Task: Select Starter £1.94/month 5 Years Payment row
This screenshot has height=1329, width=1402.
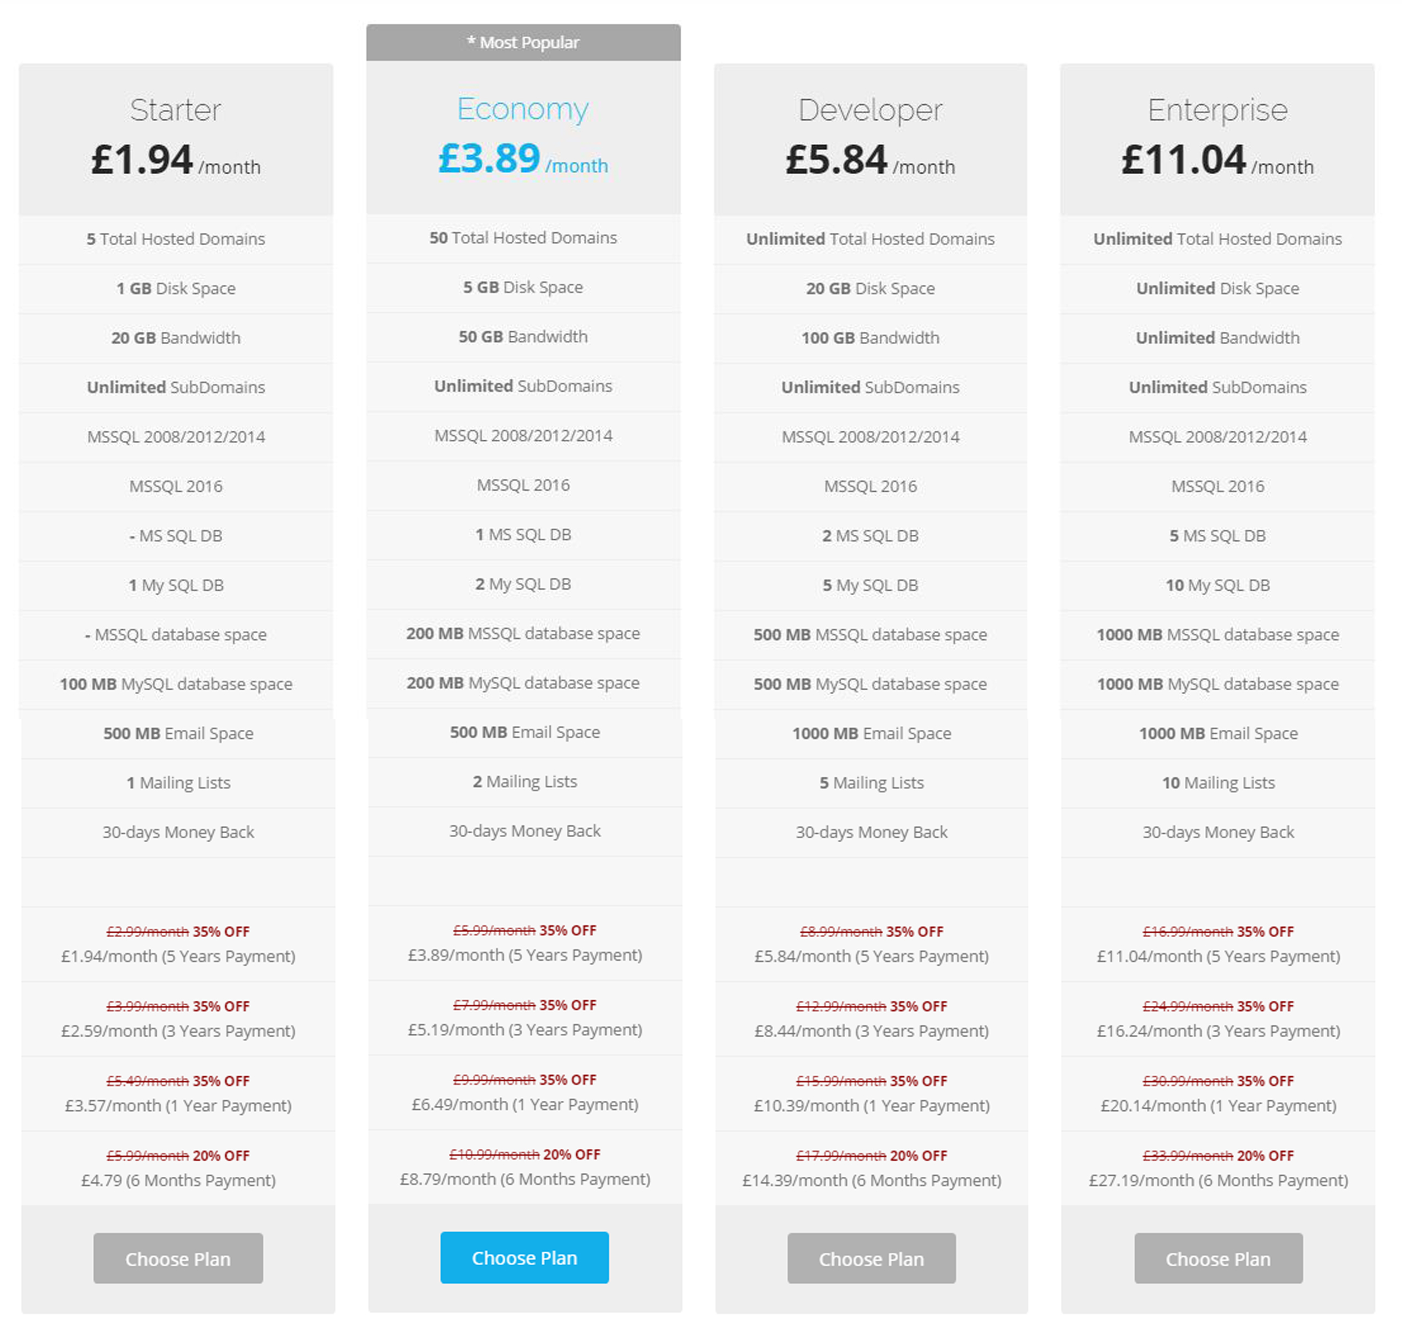Action: pos(178,944)
